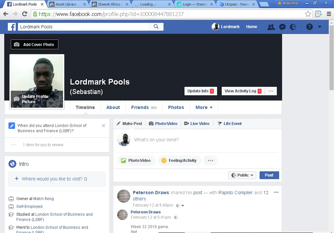Switch to the Timeline tab
The width and height of the screenshot is (334, 233).
click(85, 107)
